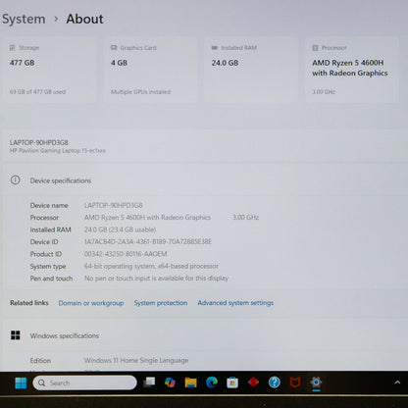
Task: Open the System protection link
Action: [x=161, y=303]
